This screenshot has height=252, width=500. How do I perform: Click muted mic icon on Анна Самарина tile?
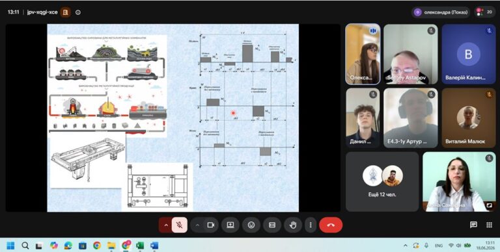tap(489, 158)
